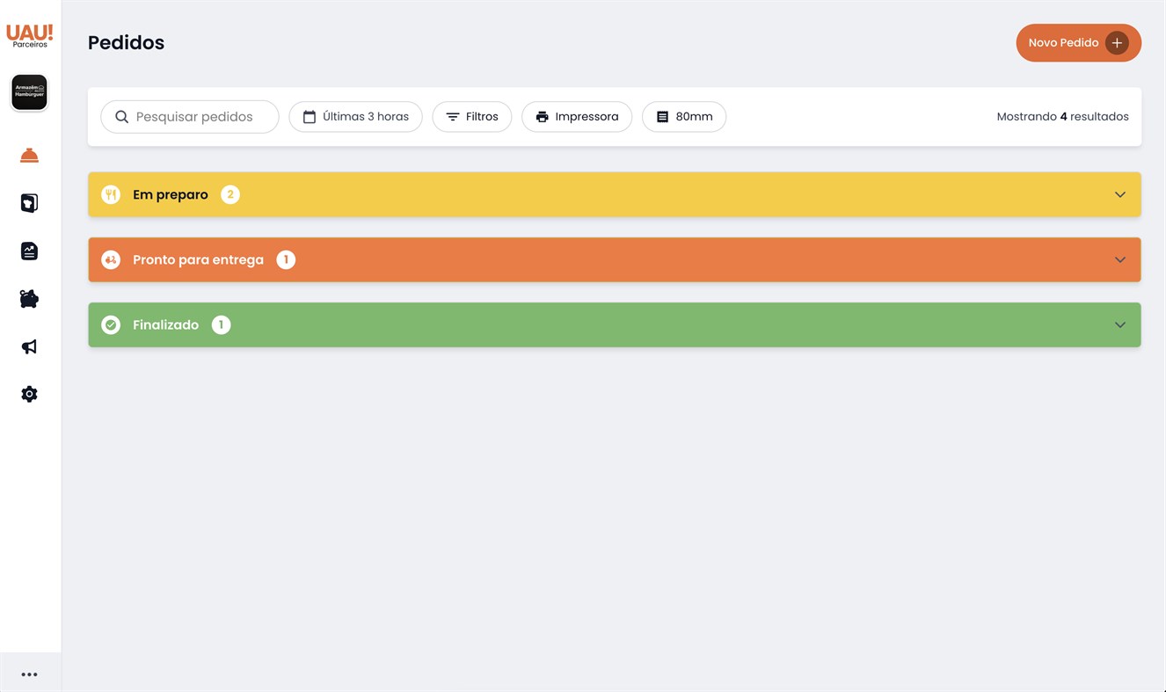
Task: Click the Pedidos page heading
Action: (126, 42)
